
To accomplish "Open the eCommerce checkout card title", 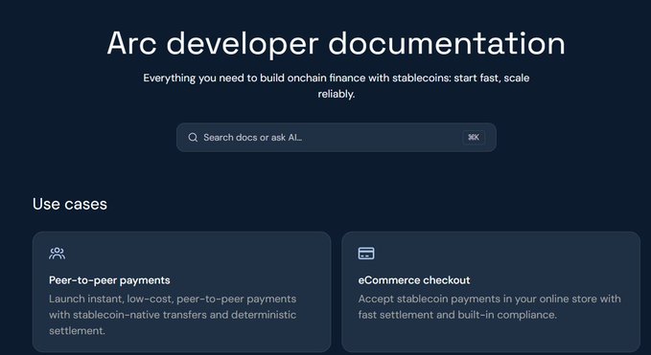I will point(414,280).
